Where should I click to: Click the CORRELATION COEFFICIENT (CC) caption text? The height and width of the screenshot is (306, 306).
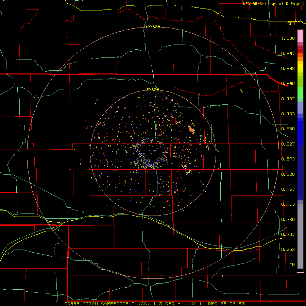tap(108, 304)
